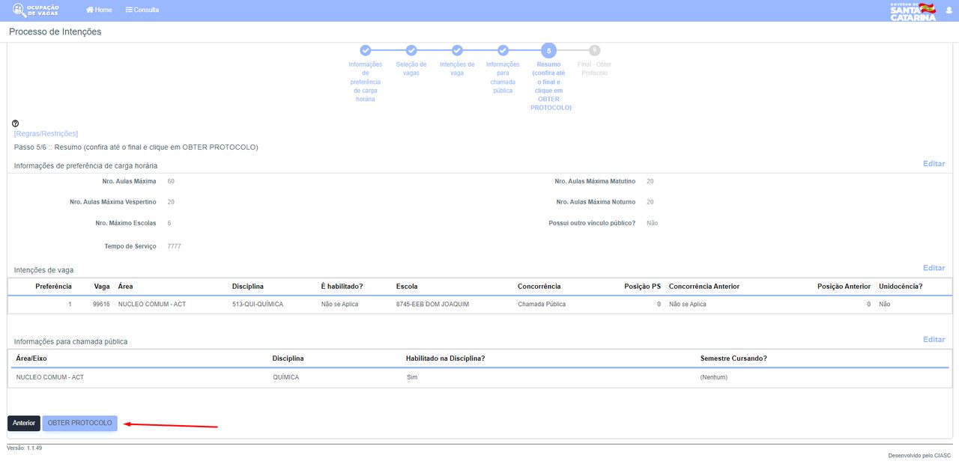Select the Intenções de vaga step circle
The width and height of the screenshot is (959, 467).
(457, 51)
